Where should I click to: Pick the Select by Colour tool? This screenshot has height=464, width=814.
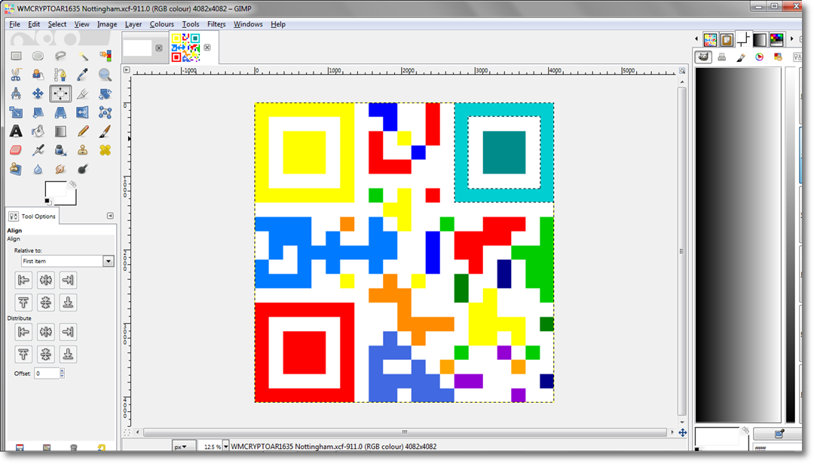pyautogui.click(x=105, y=56)
